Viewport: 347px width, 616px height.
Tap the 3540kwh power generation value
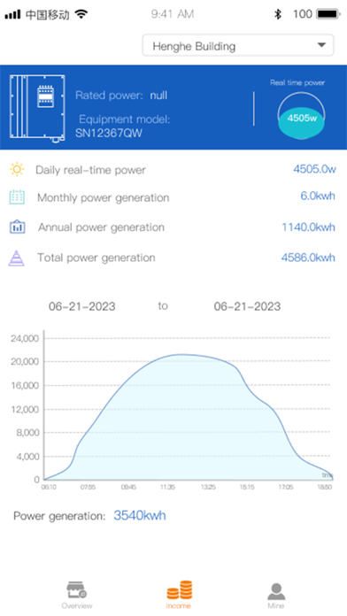[x=140, y=515]
